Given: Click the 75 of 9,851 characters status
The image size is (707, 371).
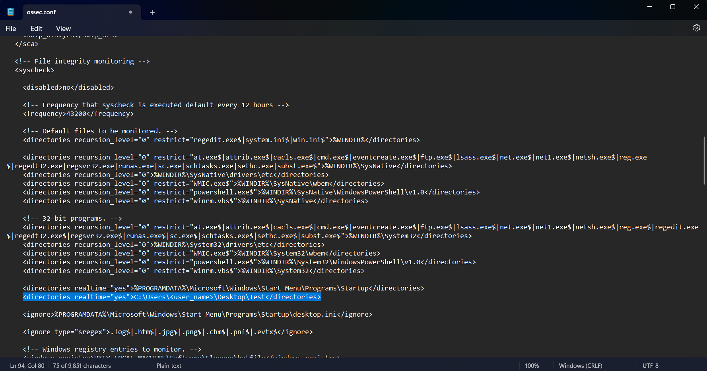Looking at the screenshot, I should [82, 366].
